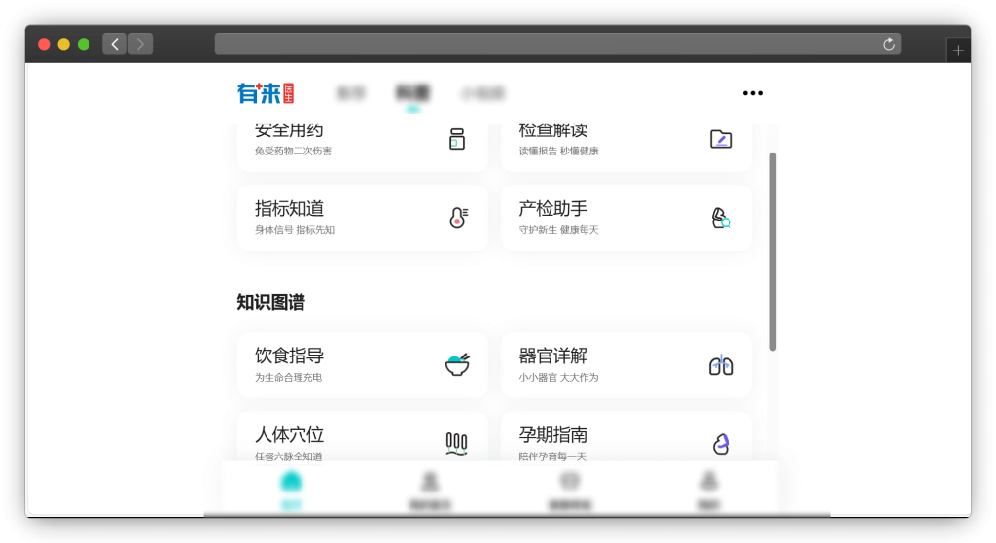Open the 指标知道 card title

pos(290,208)
